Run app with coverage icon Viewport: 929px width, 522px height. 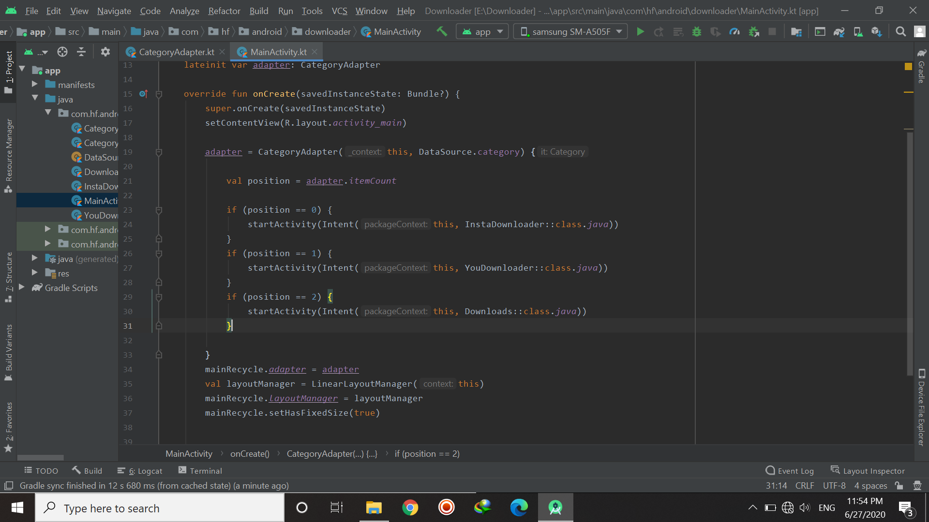[716, 32]
